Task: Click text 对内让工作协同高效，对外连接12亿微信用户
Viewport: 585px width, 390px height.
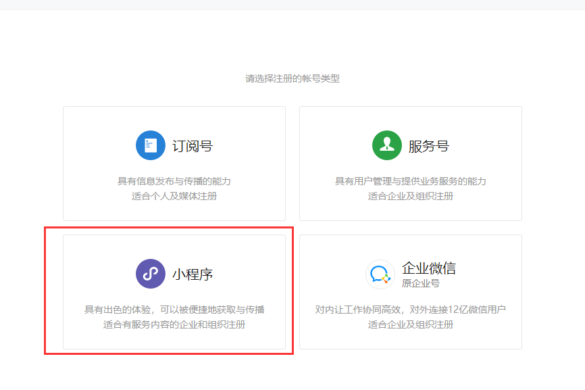Action: click(411, 310)
